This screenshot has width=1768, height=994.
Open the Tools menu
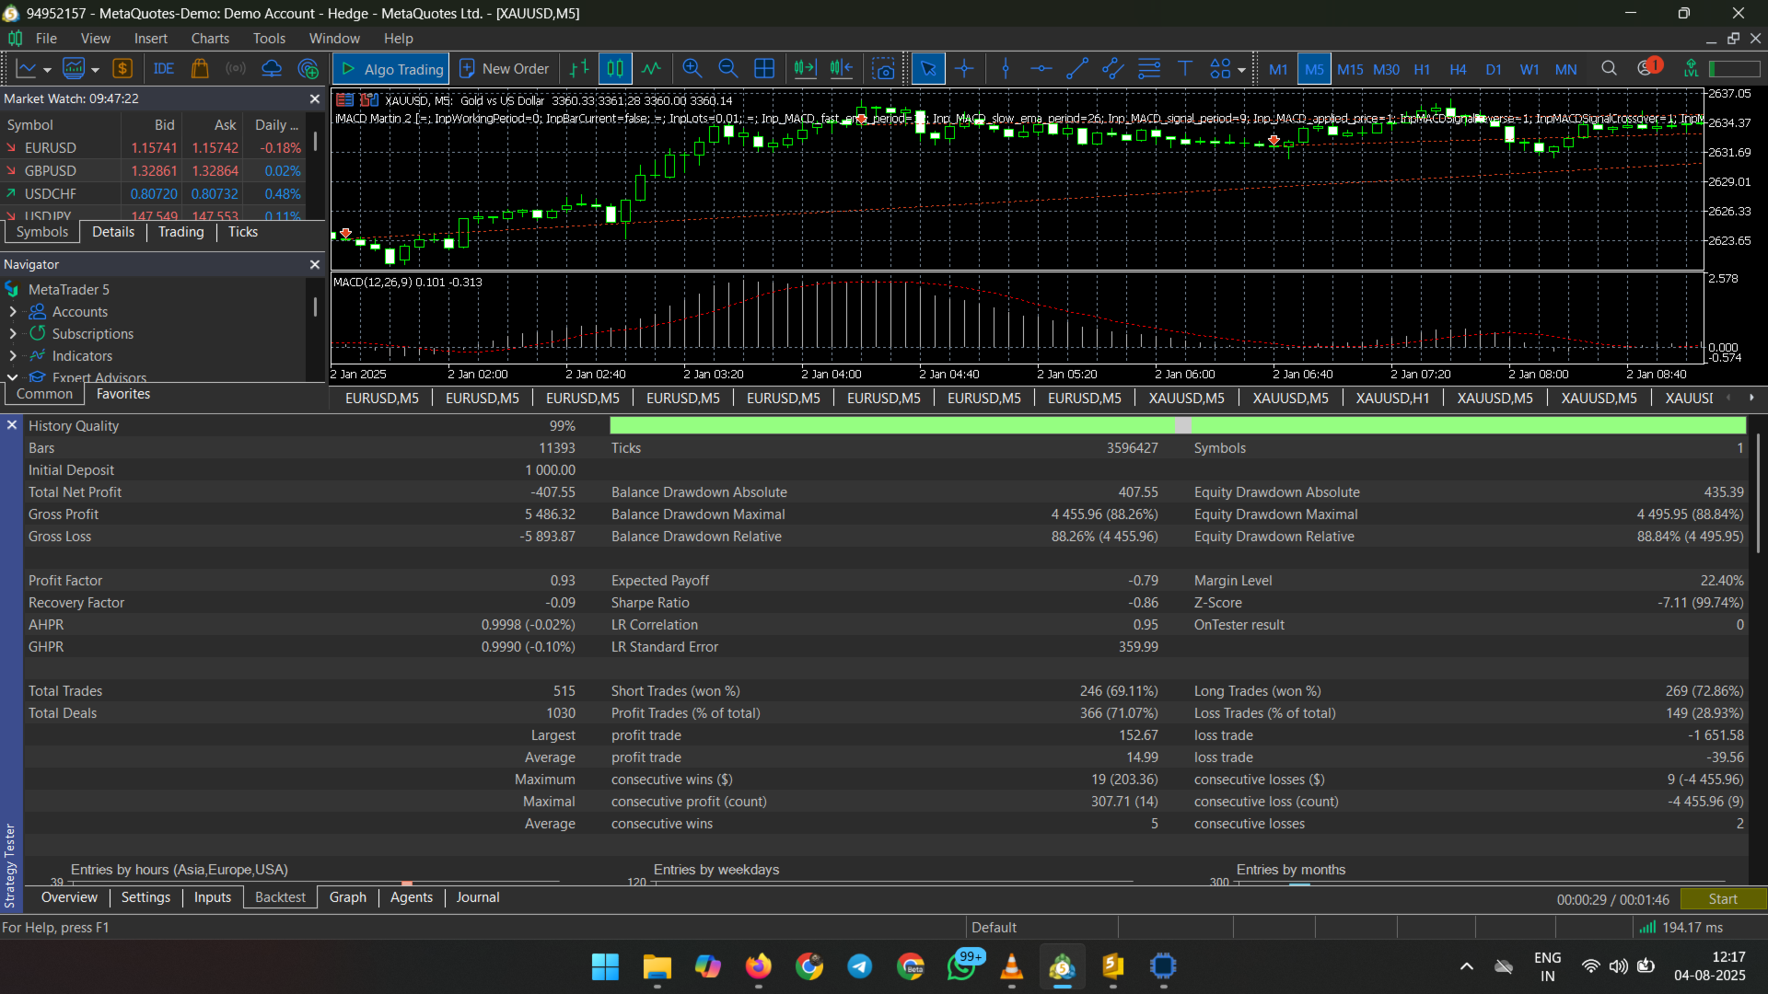(x=269, y=39)
